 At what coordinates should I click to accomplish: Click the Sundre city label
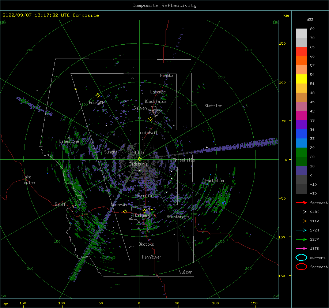point(111,152)
